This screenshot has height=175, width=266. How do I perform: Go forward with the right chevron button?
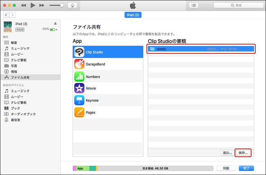click(12, 15)
